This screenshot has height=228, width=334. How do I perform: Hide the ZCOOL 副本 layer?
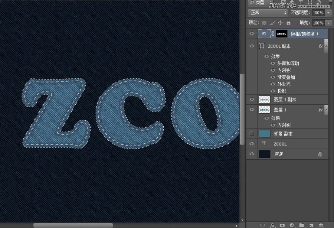click(252, 46)
